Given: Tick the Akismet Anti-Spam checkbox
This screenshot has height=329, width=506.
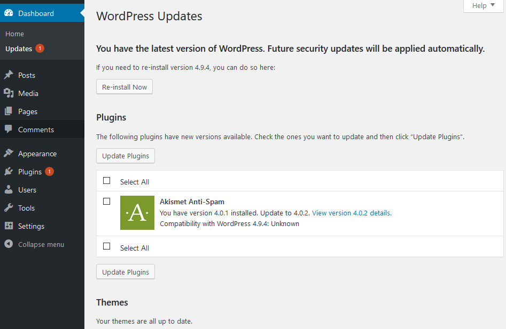Looking at the screenshot, I should (x=106, y=202).
